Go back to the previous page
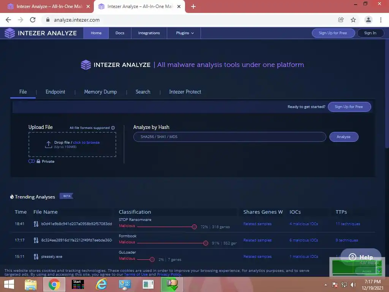 (8, 20)
